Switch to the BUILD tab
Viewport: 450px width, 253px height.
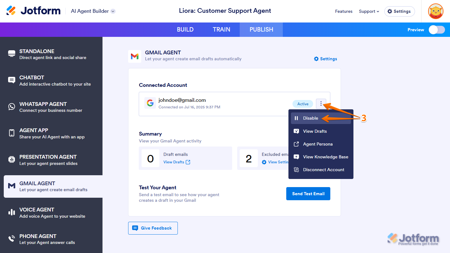pos(185,30)
